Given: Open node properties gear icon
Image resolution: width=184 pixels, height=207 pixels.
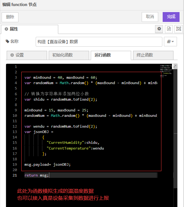Looking at the screenshot, I should (x=159, y=29).
